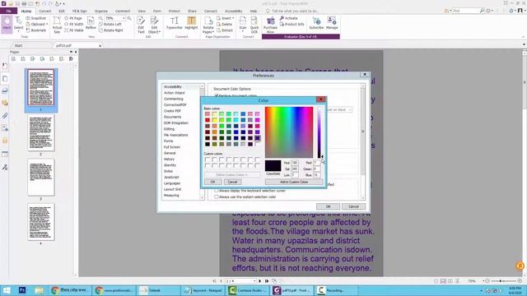Select the Typewriter comment tool
This screenshot has height=296, width=527.
pos(174,23)
